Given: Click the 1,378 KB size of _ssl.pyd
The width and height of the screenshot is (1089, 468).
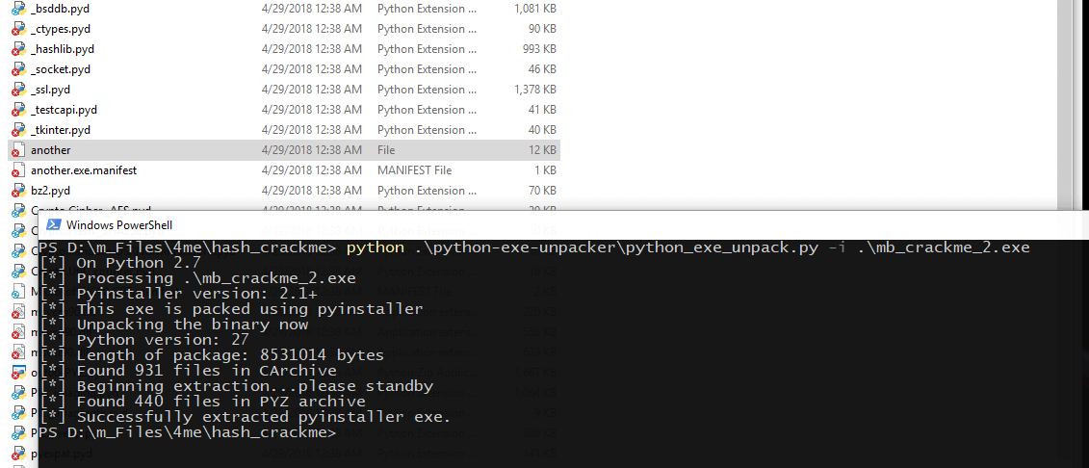Looking at the screenshot, I should [x=534, y=90].
